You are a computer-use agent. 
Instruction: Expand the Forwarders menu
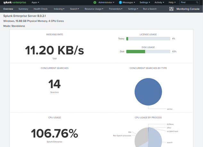(116, 9)
